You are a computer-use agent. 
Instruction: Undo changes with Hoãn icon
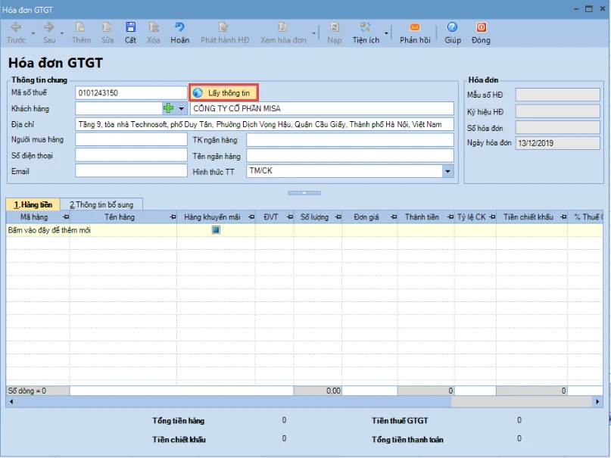coord(179,26)
